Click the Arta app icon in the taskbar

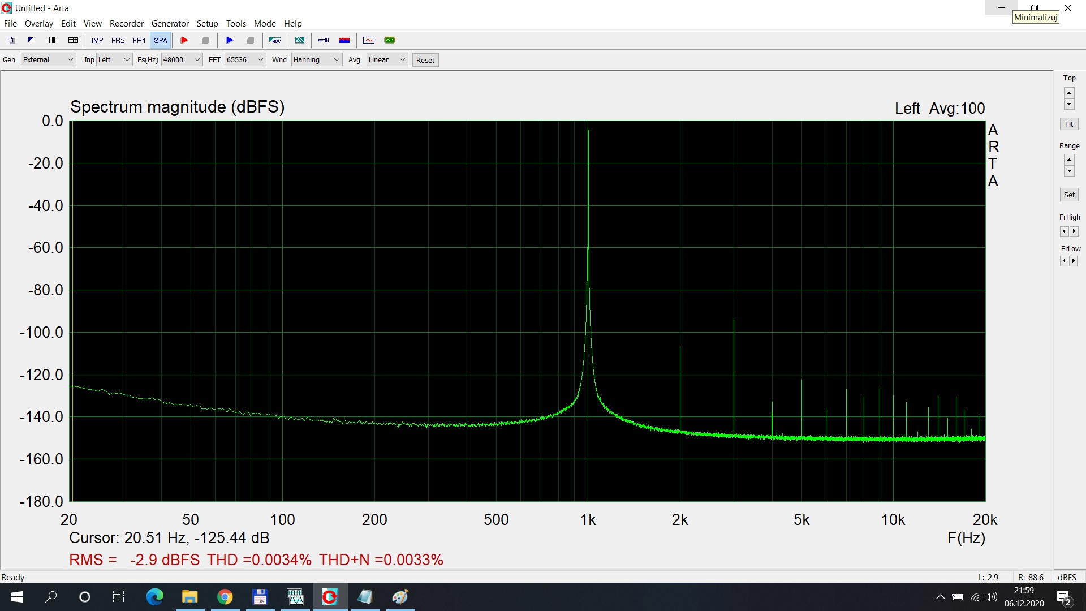tap(330, 597)
